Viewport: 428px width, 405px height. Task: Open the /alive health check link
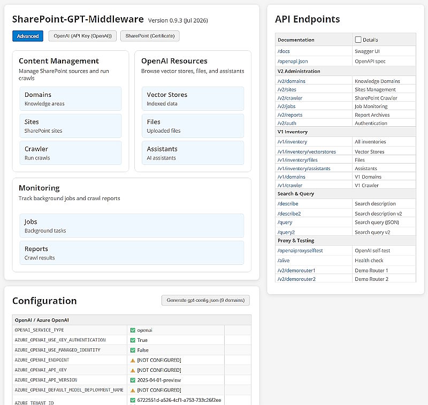[284, 261]
